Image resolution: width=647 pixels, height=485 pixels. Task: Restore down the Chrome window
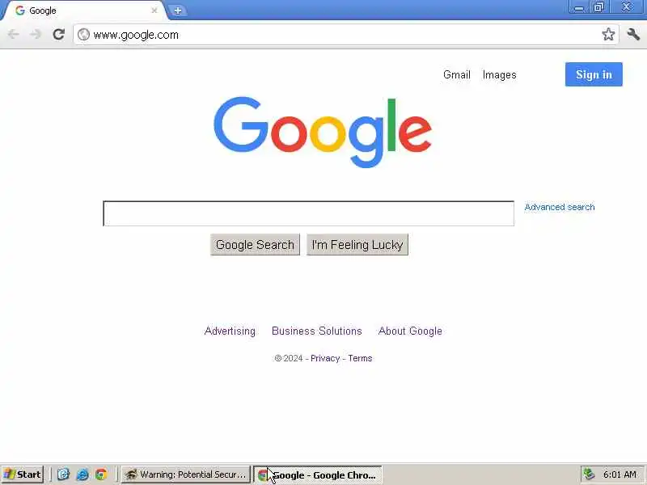(x=598, y=7)
